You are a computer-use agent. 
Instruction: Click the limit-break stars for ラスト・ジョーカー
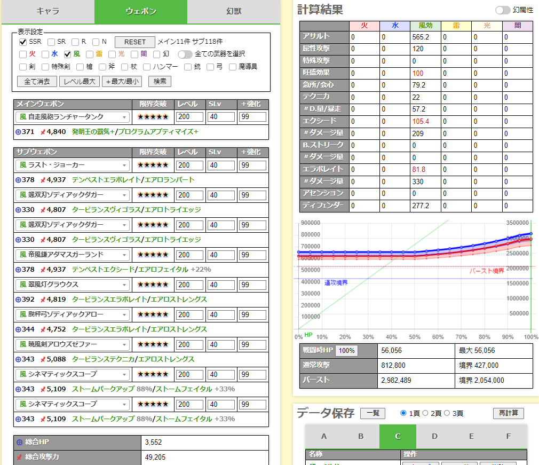pyautogui.click(x=153, y=165)
